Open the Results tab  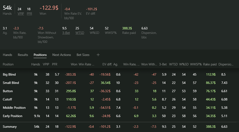pyautogui.click(x=23, y=55)
